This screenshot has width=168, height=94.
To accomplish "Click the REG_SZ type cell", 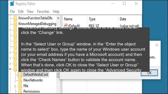I will (x=94, y=26).
